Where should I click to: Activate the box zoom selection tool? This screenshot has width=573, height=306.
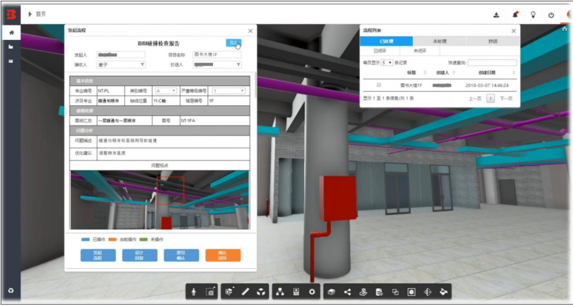click(x=210, y=292)
